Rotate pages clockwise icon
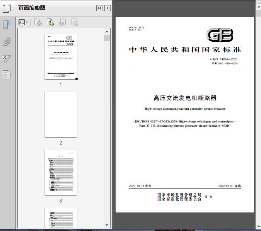 click(x=75, y=22)
